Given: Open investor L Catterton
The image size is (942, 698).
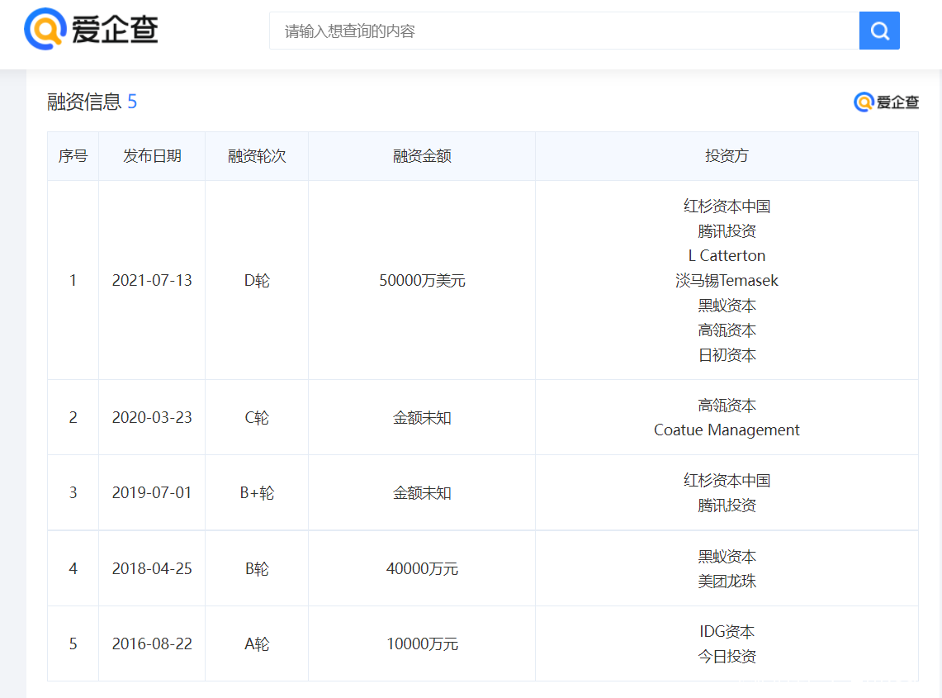Looking at the screenshot, I should point(727,255).
